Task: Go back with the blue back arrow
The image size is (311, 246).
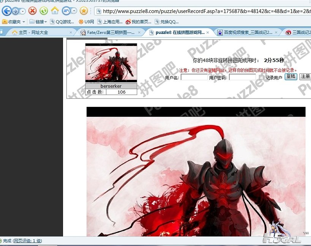Action: coord(6,11)
